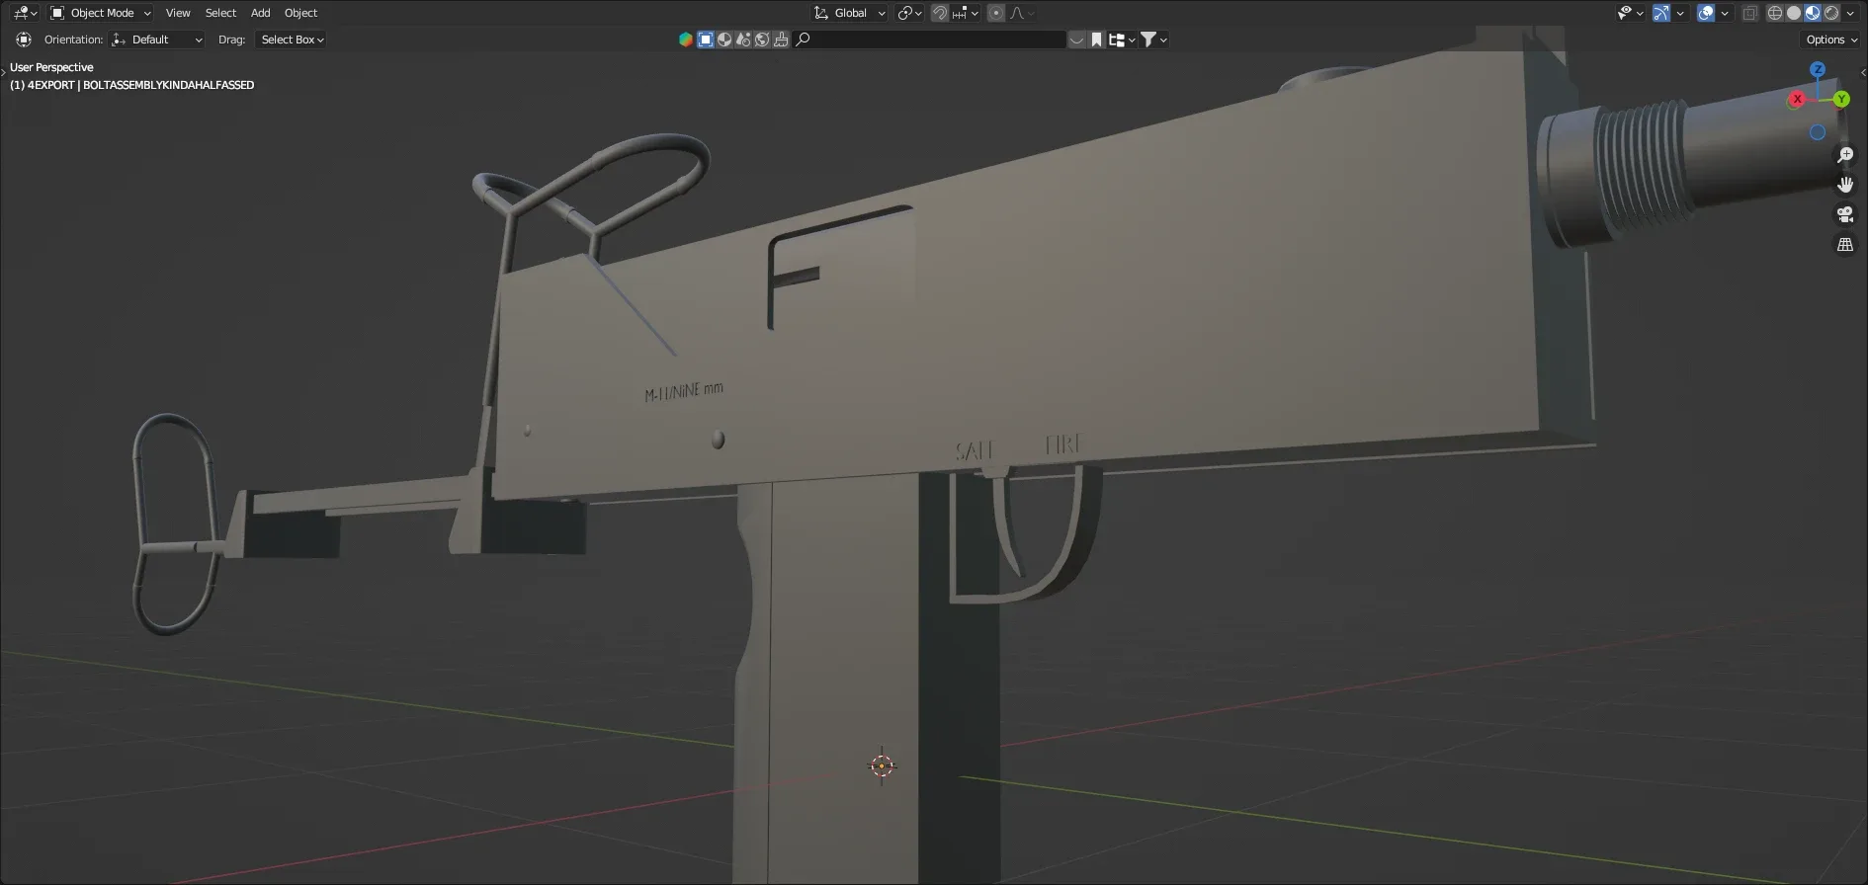Viewport: 1868px width, 885px height.
Task: Open the overlays settings dropdown arrow
Action: pyautogui.click(x=1725, y=13)
